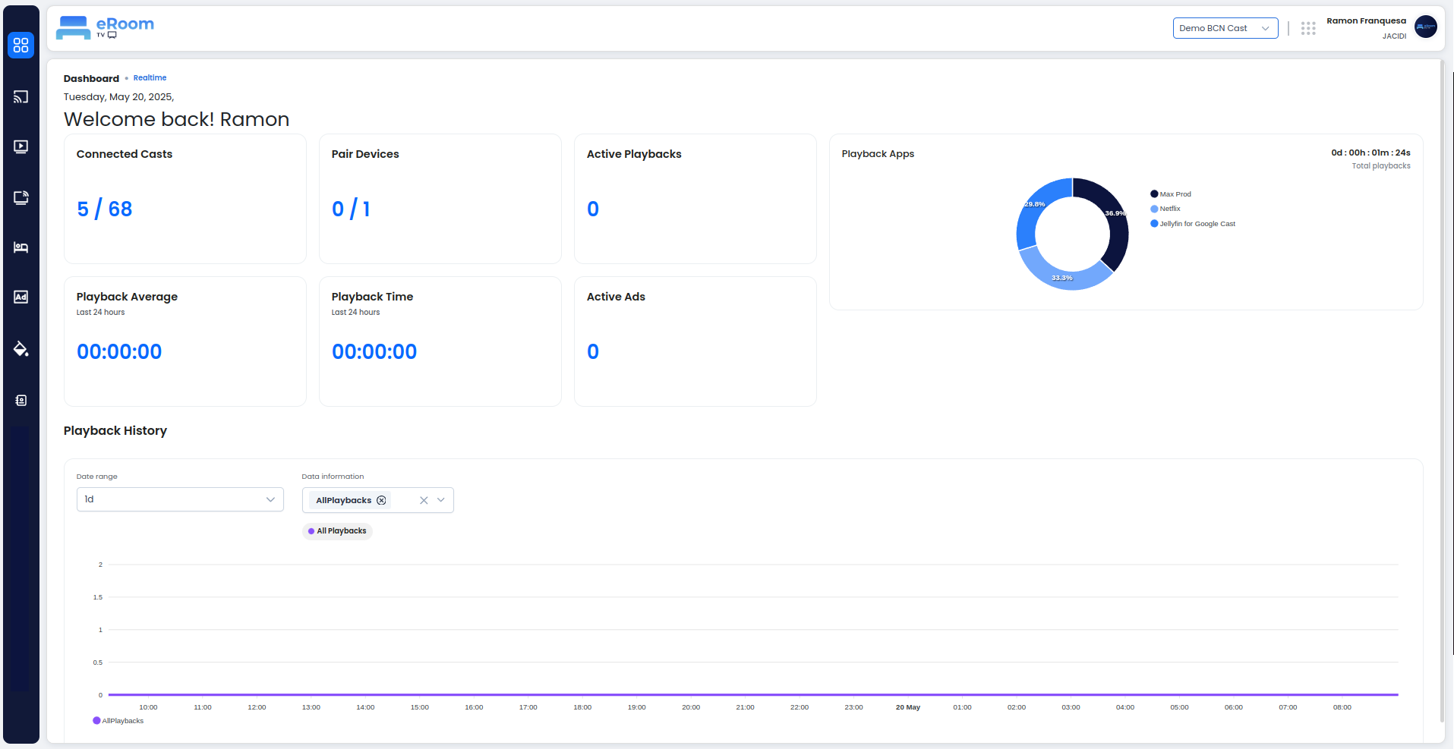Image resolution: width=1454 pixels, height=749 pixels.
Task: Remove the AllPlaybacks tag
Action: 382,500
